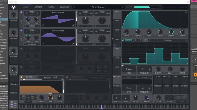197x110 pixels.
Task: Switch to the Effects tab
Action: [38, 7]
